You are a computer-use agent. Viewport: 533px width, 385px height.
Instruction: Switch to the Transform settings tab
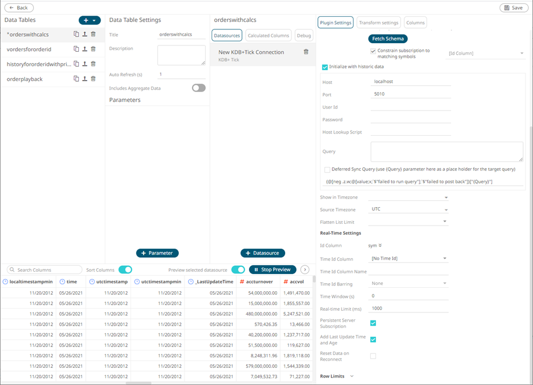378,23
